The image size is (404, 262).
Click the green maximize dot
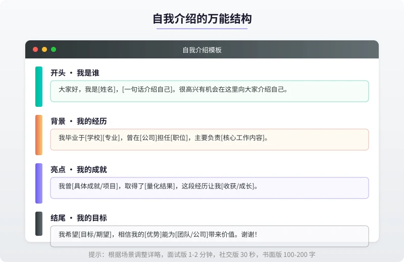(x=54, y=49)
